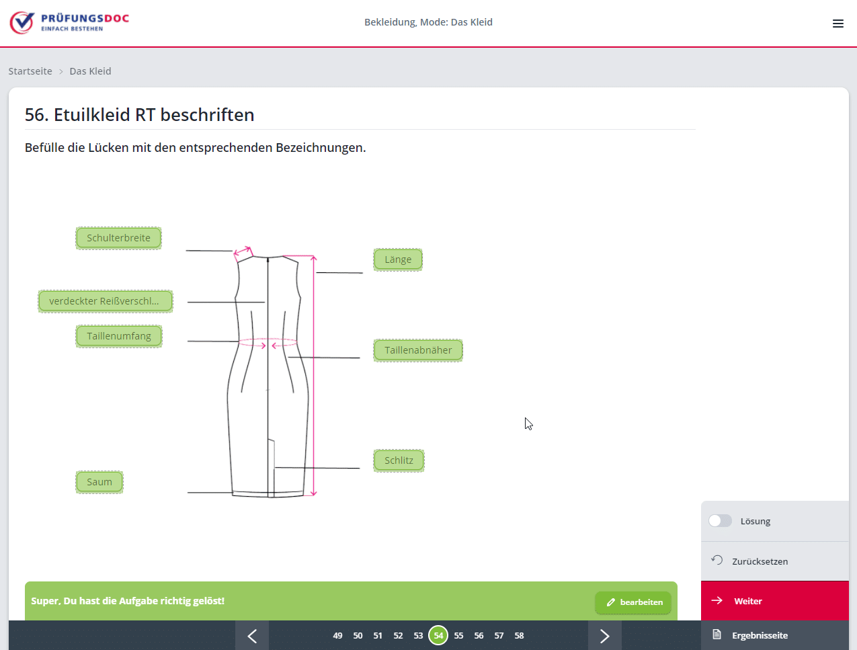Select the Taillenabnäher label
Image resolution: width=857 pixels, height=650 pixels.
click(418, 350)
